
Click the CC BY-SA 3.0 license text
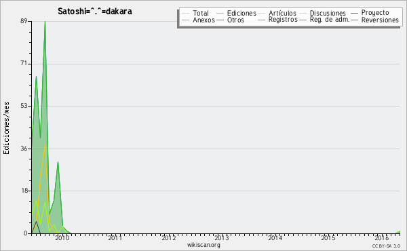386,246
